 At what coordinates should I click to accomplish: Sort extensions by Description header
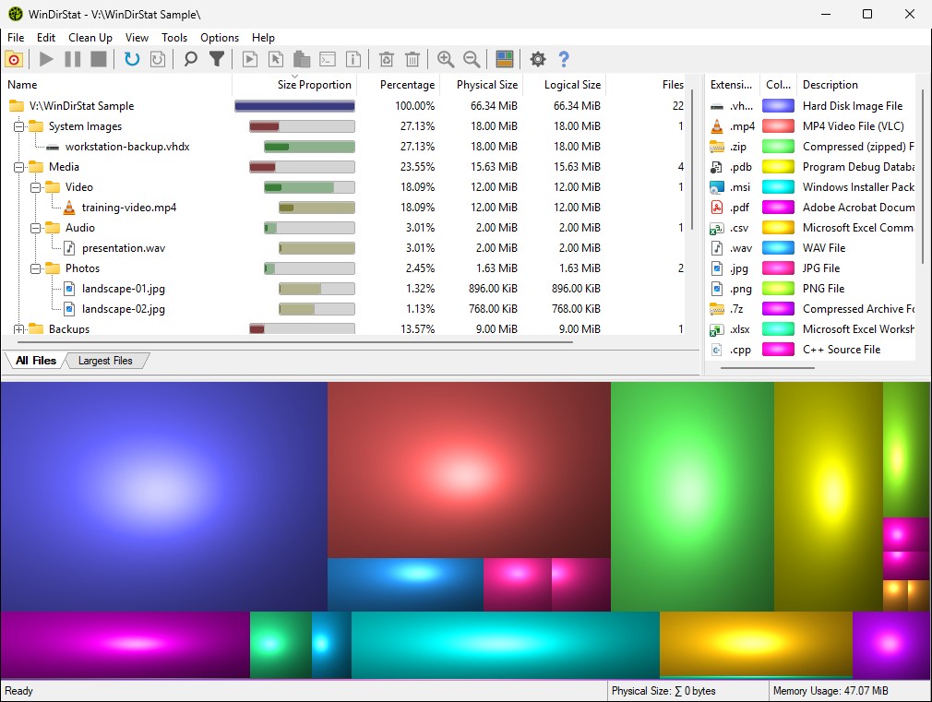(x=856, y=85)
